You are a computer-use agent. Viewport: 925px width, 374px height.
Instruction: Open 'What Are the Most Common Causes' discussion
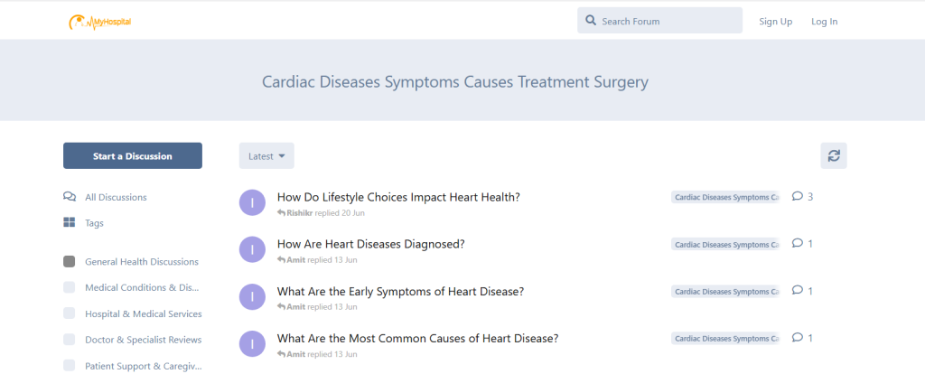tap(417, 339)
